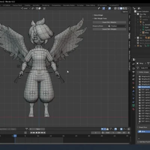This screenshot has width=150, height=150.
Task: Open the Local transform orientation dropdown
Action: coord(25,8)
